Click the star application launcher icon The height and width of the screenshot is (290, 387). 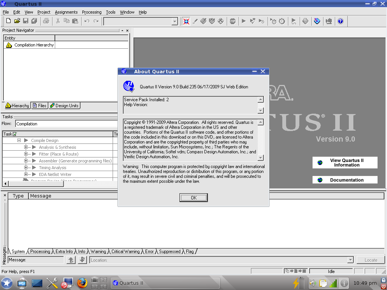7,283
